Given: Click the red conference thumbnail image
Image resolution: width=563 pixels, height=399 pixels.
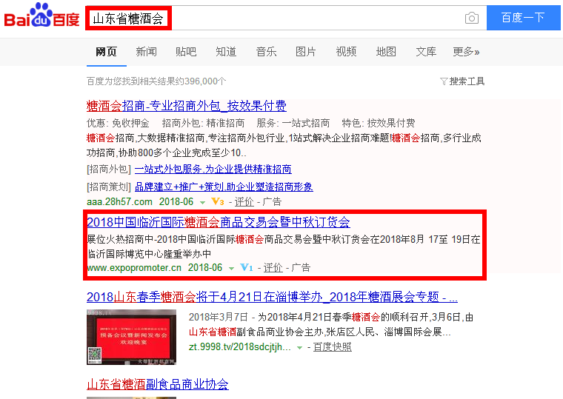Looking at the screenshot, I should 131,337.
